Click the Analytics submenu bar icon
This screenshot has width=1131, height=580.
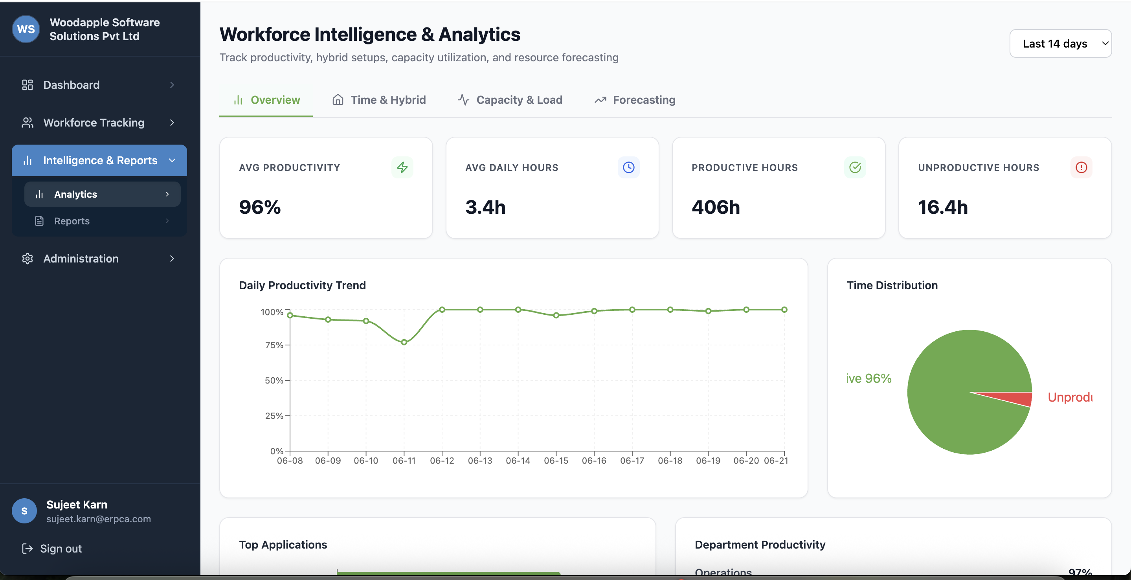point(39,194)
